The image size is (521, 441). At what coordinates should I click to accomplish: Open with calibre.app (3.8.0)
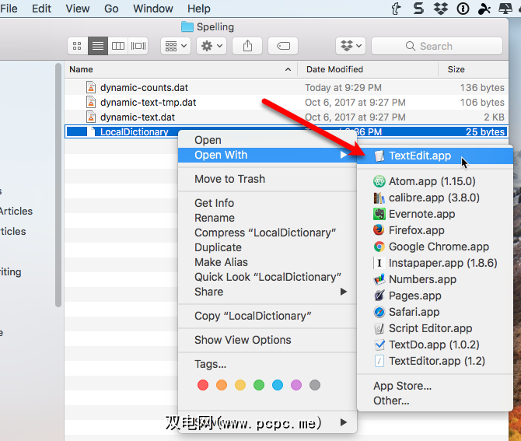click(x=435, y=198)
